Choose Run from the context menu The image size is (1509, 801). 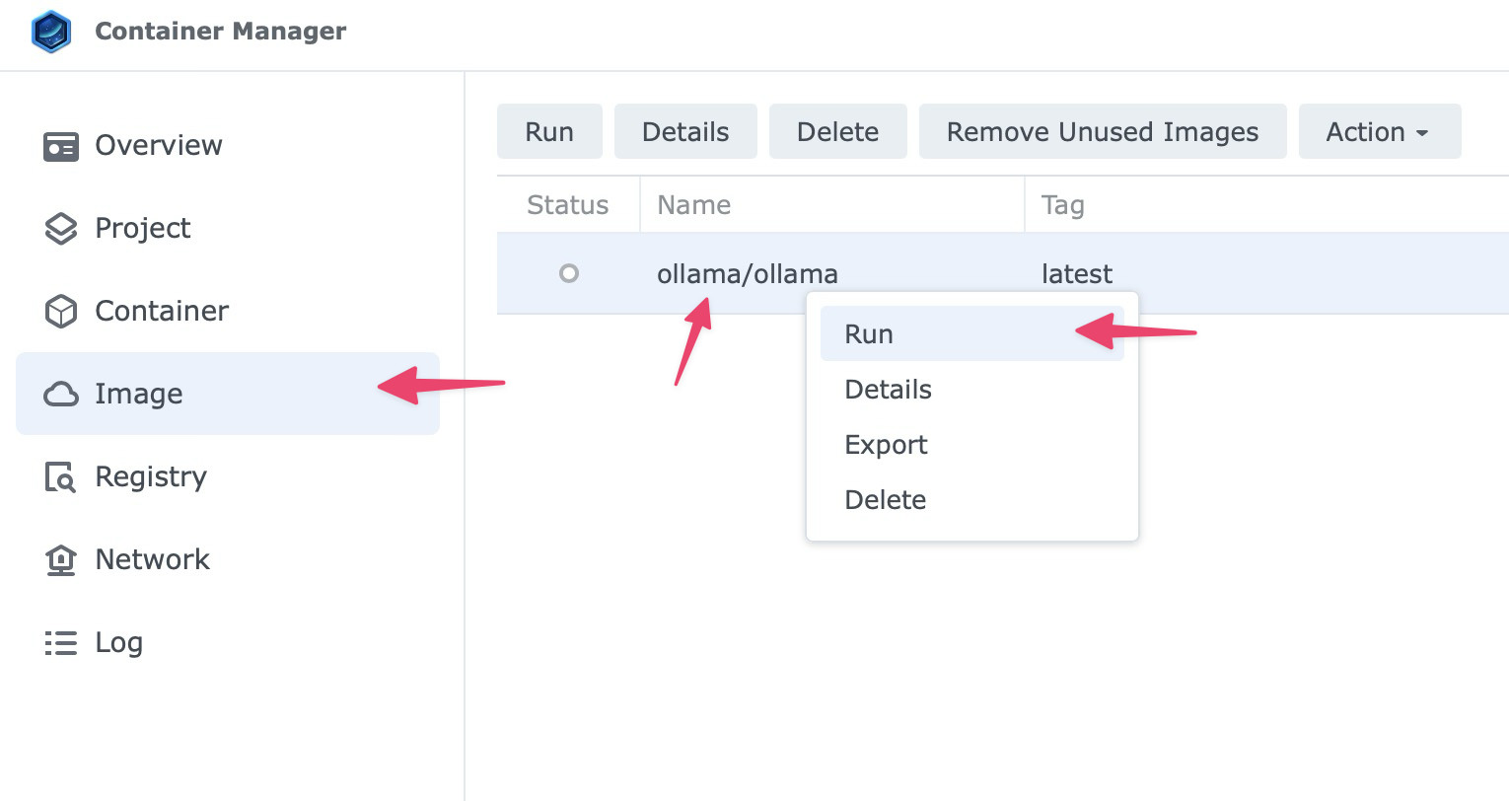(x=869, y=334)
